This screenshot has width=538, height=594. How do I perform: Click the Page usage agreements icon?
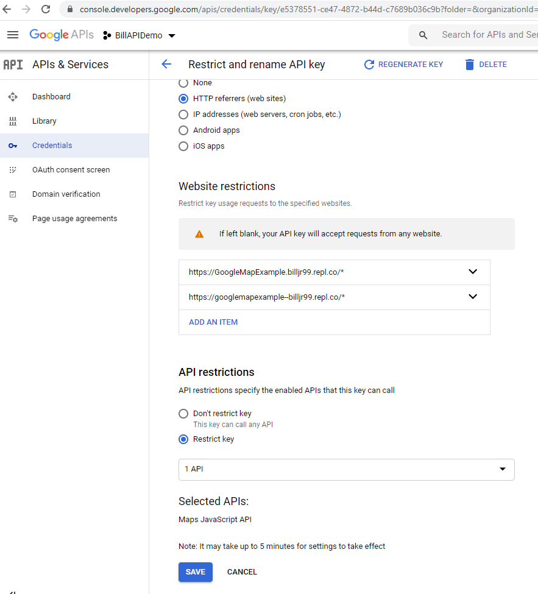coord(13,219)
